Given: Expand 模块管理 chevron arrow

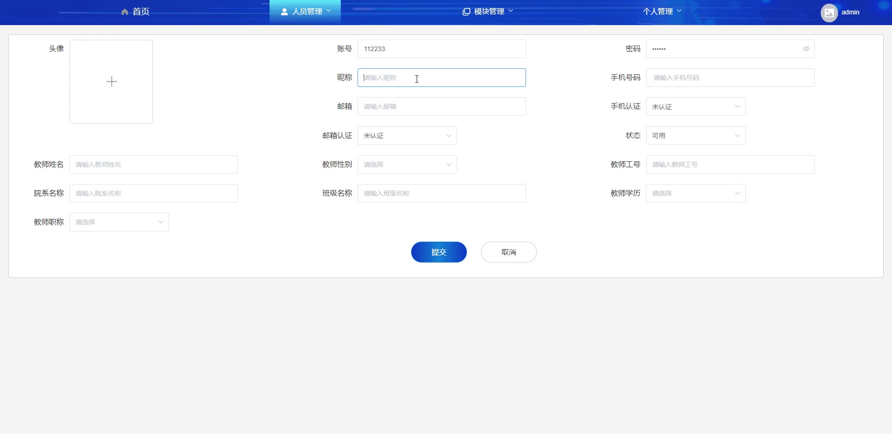Looking at the screenshot, I should tap(511, 11).
